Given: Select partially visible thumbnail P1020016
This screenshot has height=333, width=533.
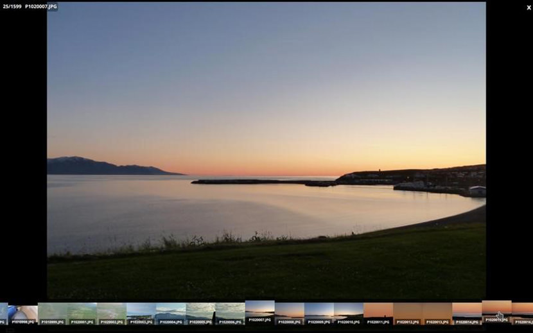Looking at the screenshot, I should 522,314.
